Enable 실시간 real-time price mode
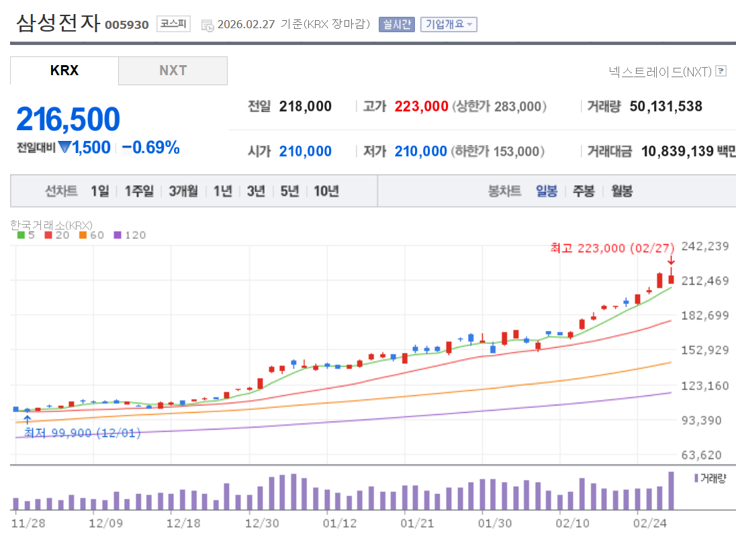The height and width of the screenshot is (543, 736). tap(396, 22)
